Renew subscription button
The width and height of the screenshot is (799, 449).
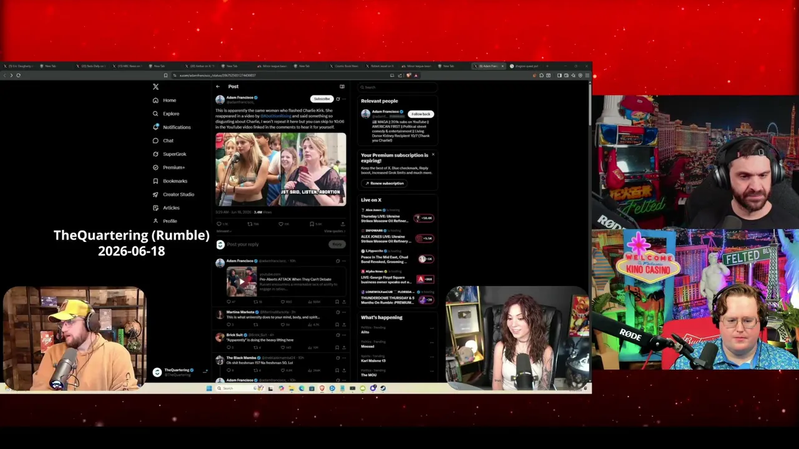(x=384, y=183)
